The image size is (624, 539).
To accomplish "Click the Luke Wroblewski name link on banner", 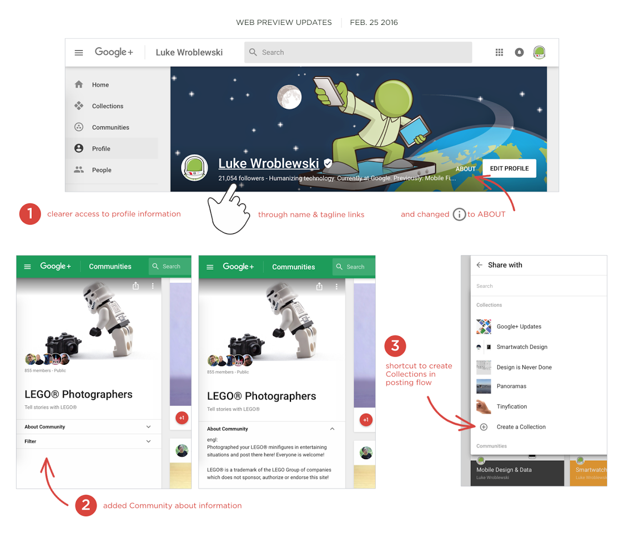I will pyautogui.click(x=269, y=164).
